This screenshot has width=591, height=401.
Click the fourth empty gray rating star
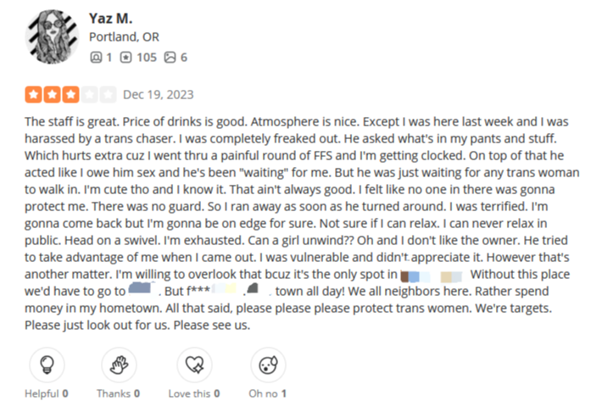click(89, 95)
